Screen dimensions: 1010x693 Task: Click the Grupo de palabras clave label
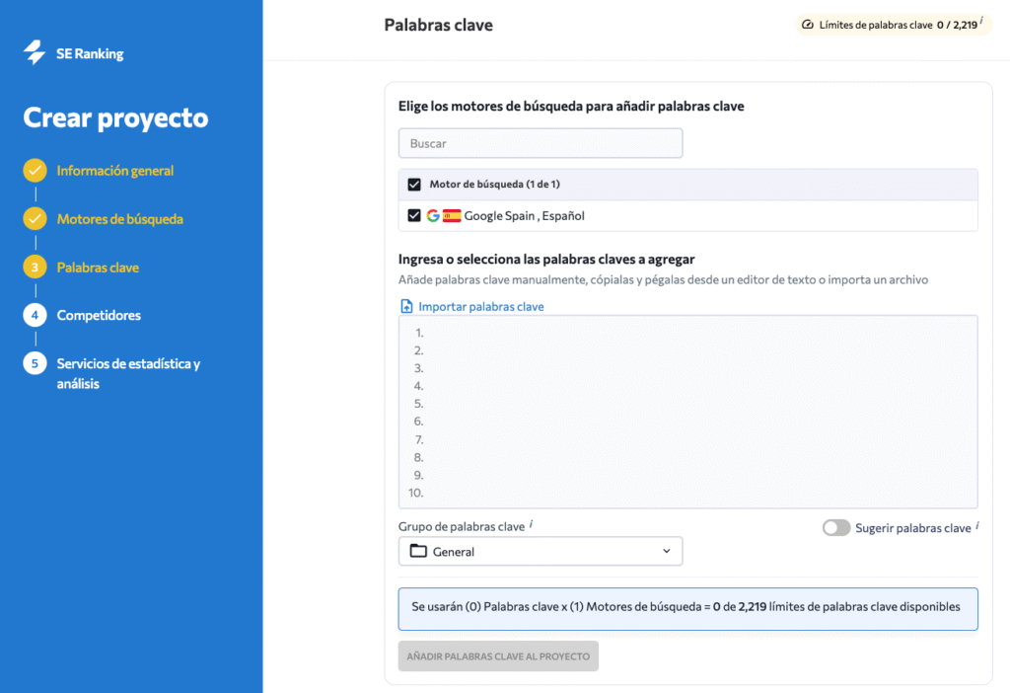coord(462,527)
